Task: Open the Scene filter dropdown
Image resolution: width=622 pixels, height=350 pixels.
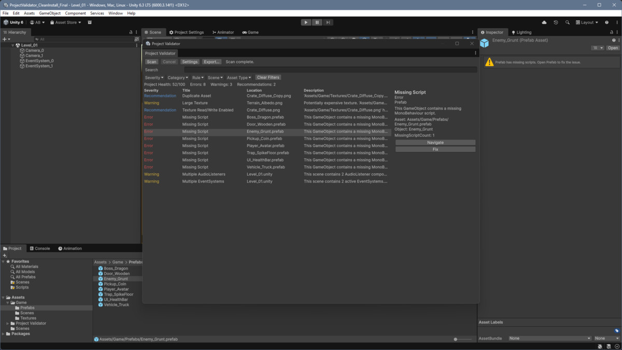Action: click(215, 77)
